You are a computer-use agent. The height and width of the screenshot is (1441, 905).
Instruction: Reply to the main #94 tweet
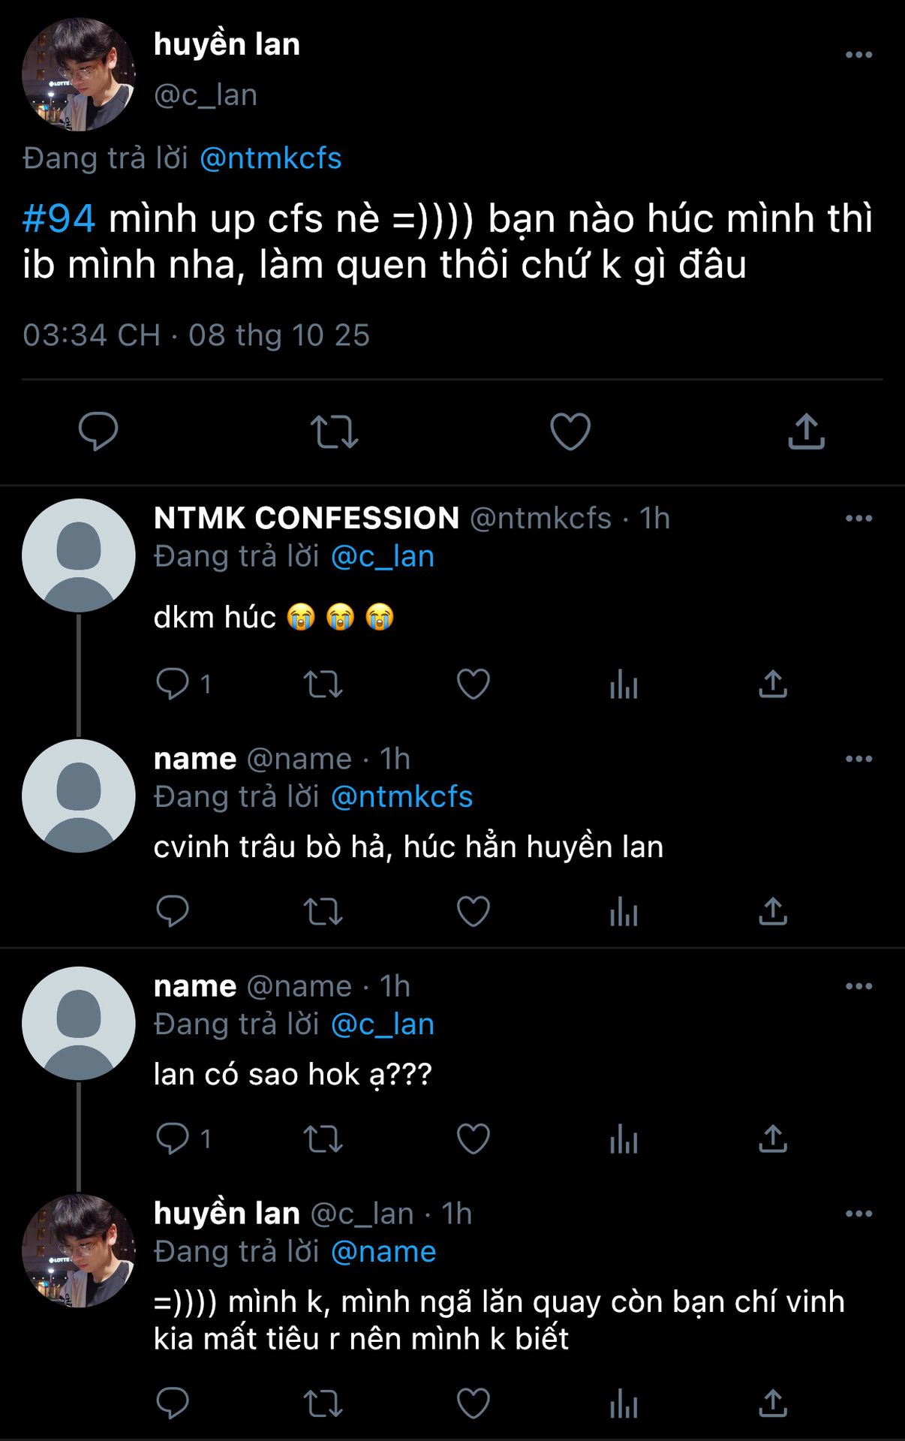coord(98,432)
